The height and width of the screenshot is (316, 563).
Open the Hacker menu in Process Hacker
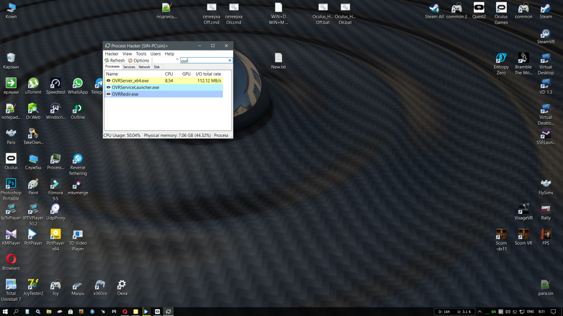tap(111, 54)
